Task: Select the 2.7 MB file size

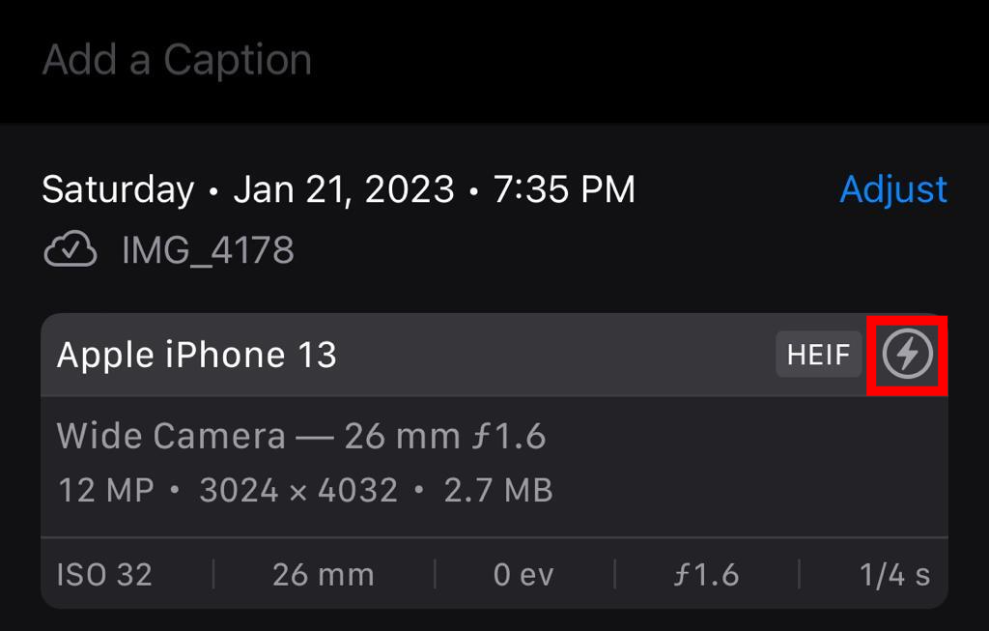Action: click(x=498, y=490)
